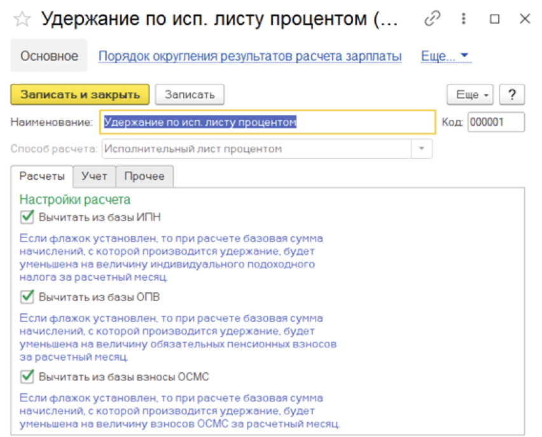Open Порядок округления результатов расчета зарплаты link
The width and height of the screenshot is (542, 437).
[x=250, y=56]
